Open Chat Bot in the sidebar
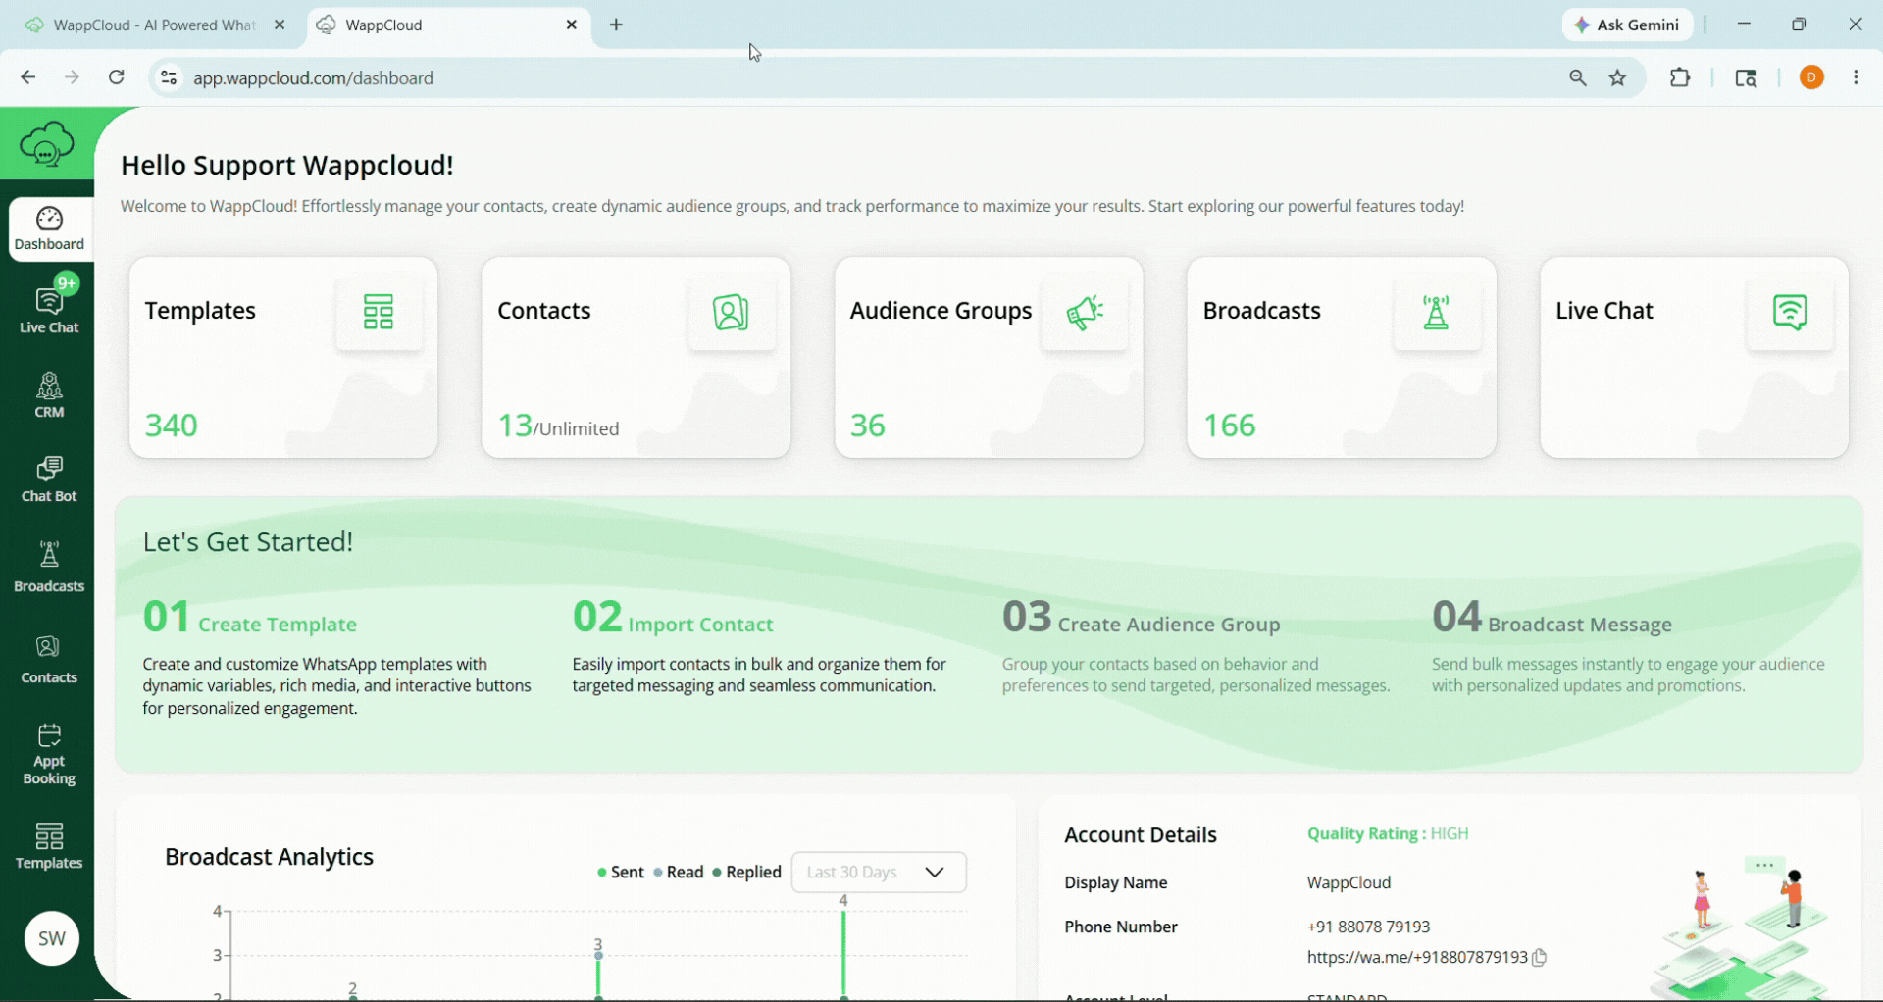Image resolution: width=1883 pixels, height=1002 pixels. point(49,479)
